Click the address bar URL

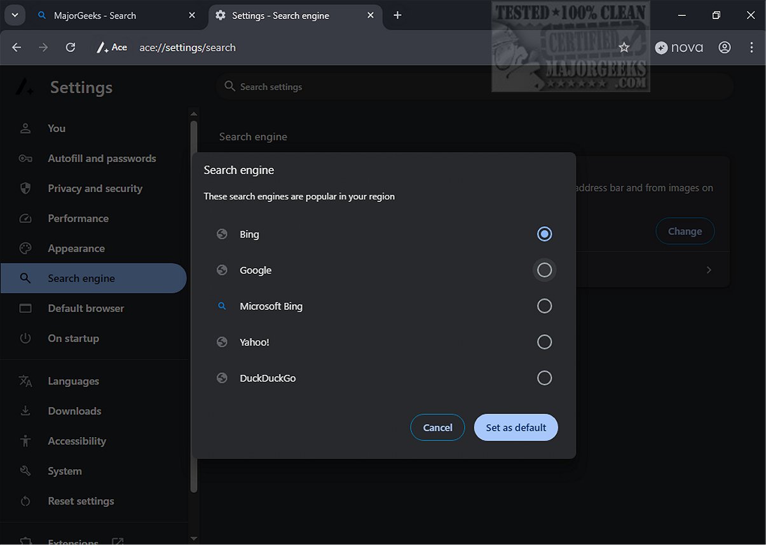(188, 47)
